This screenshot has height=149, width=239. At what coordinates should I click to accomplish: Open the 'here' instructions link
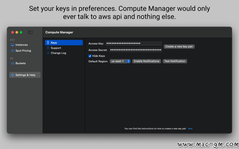click(190, 128)
